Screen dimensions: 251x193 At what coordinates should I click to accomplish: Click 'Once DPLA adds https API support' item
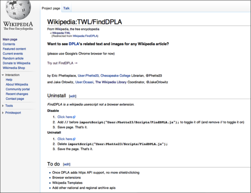pos(96,173)
